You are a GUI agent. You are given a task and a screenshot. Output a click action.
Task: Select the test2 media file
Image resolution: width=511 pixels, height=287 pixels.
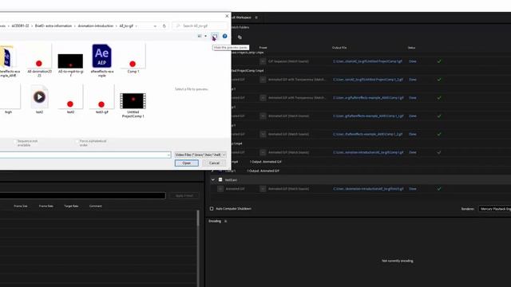[x=39, y=99]
